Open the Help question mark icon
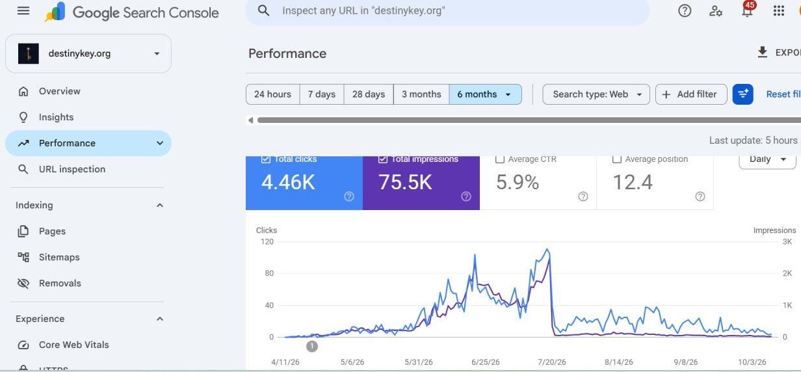Image resolution: width=801 pixels, height=372 pixels. coord(685,11)
